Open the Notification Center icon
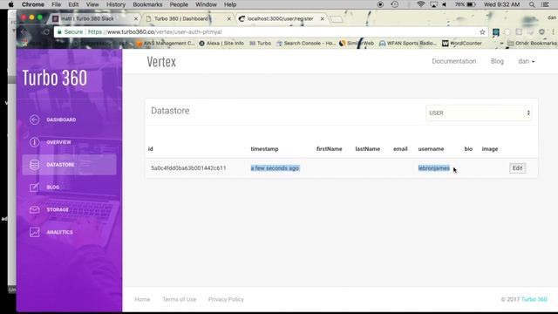This screenshot has width=558, height=314. pos(545,4)
